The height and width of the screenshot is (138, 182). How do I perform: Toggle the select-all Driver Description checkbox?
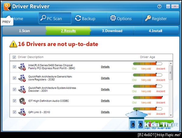click(x=14, y=57)
